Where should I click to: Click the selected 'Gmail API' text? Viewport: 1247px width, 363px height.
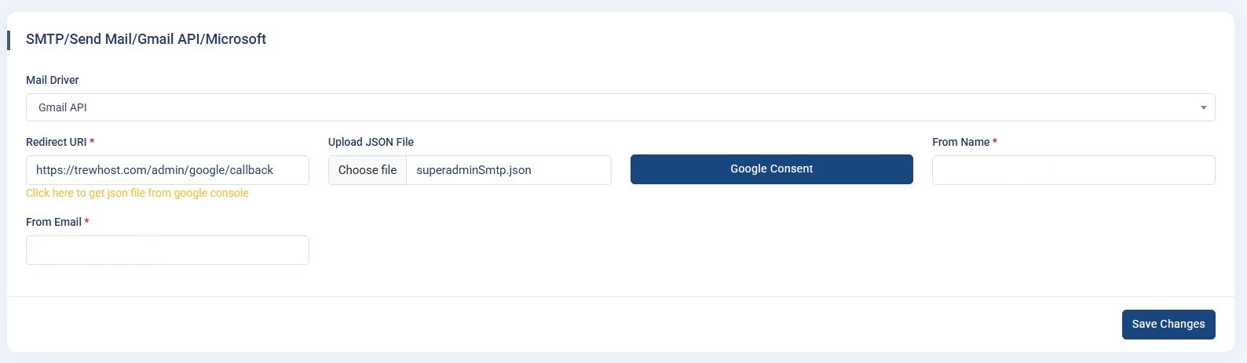pyautogui.click(x=63, y=107)
